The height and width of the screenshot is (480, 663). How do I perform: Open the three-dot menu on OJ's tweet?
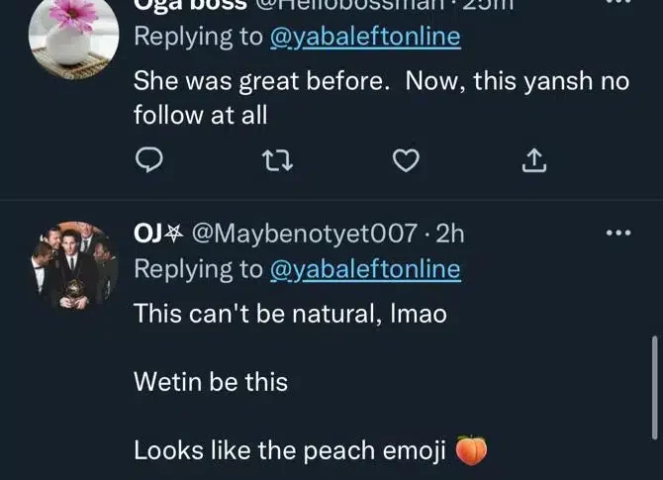[617, 234]
